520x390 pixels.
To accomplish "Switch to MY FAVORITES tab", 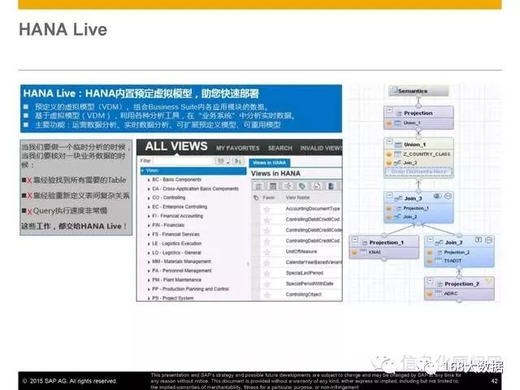I will (x=237, y=148).
